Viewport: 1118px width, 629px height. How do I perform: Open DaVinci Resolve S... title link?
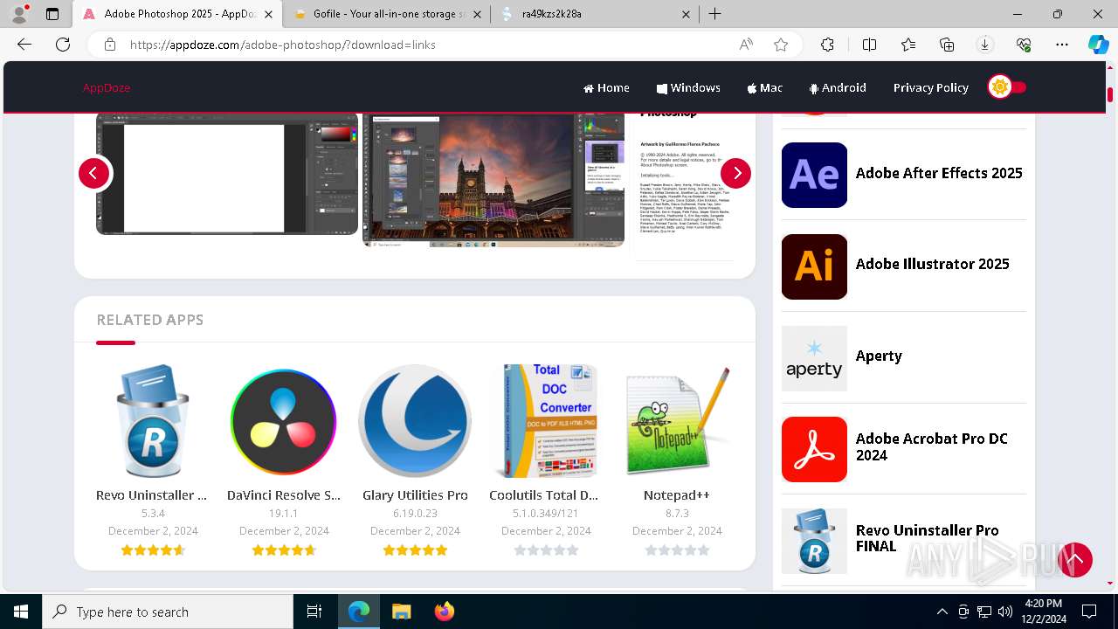[284, 494]
